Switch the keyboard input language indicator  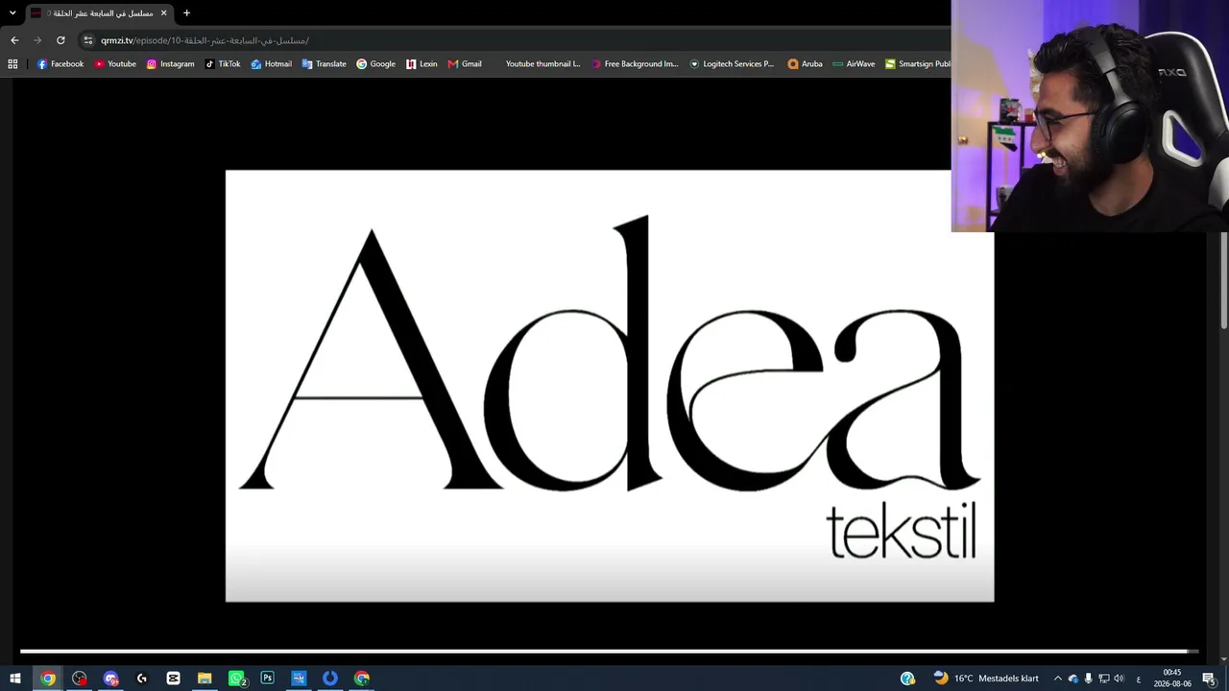[x=1139, y=679]
